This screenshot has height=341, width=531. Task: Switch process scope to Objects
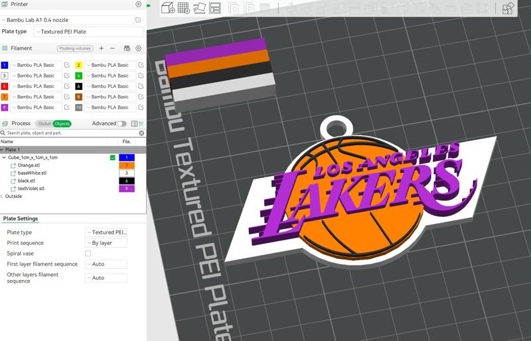click(62, 124)
